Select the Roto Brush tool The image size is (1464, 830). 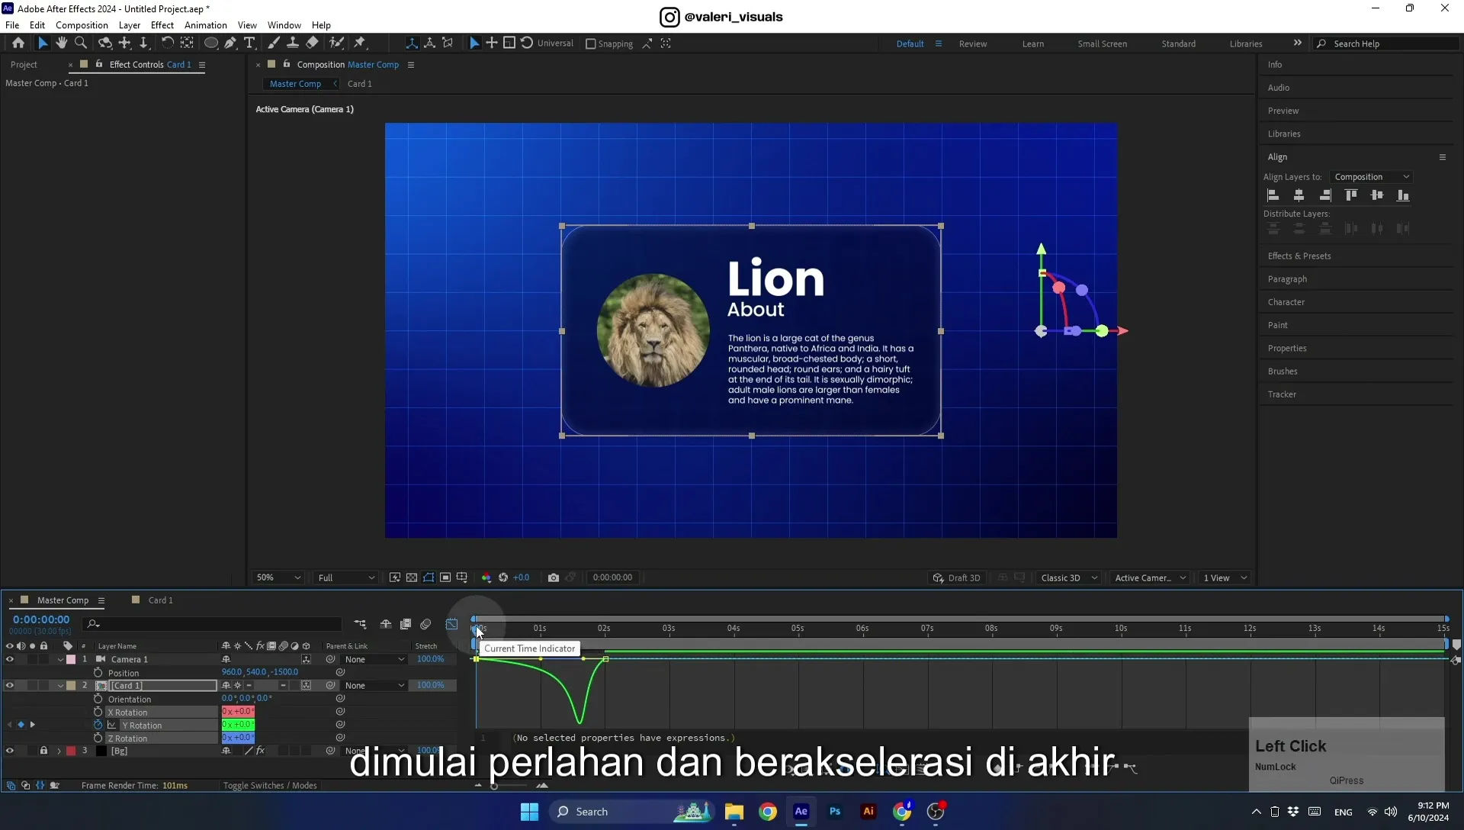336,43
